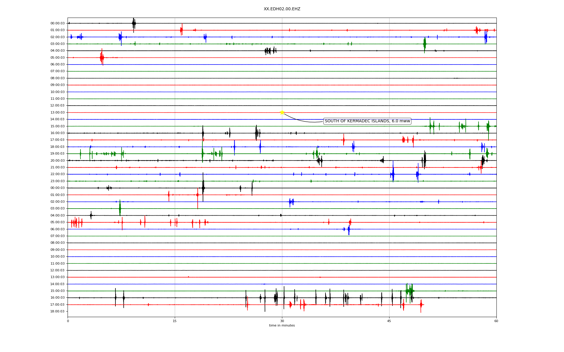Click the first 03:00:03 row label
Image resolution: width=564 pixels, height=352 pixels.
click(x=58, y=44)
